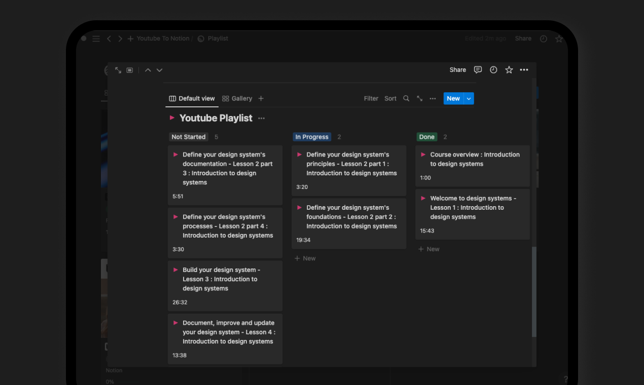Switch to the Gallery view tab
Screen dimensions: 644x385
pyautogui.click(x=237, y=98)
